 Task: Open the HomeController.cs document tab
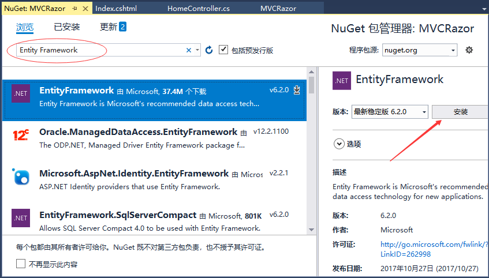point(199,9)
